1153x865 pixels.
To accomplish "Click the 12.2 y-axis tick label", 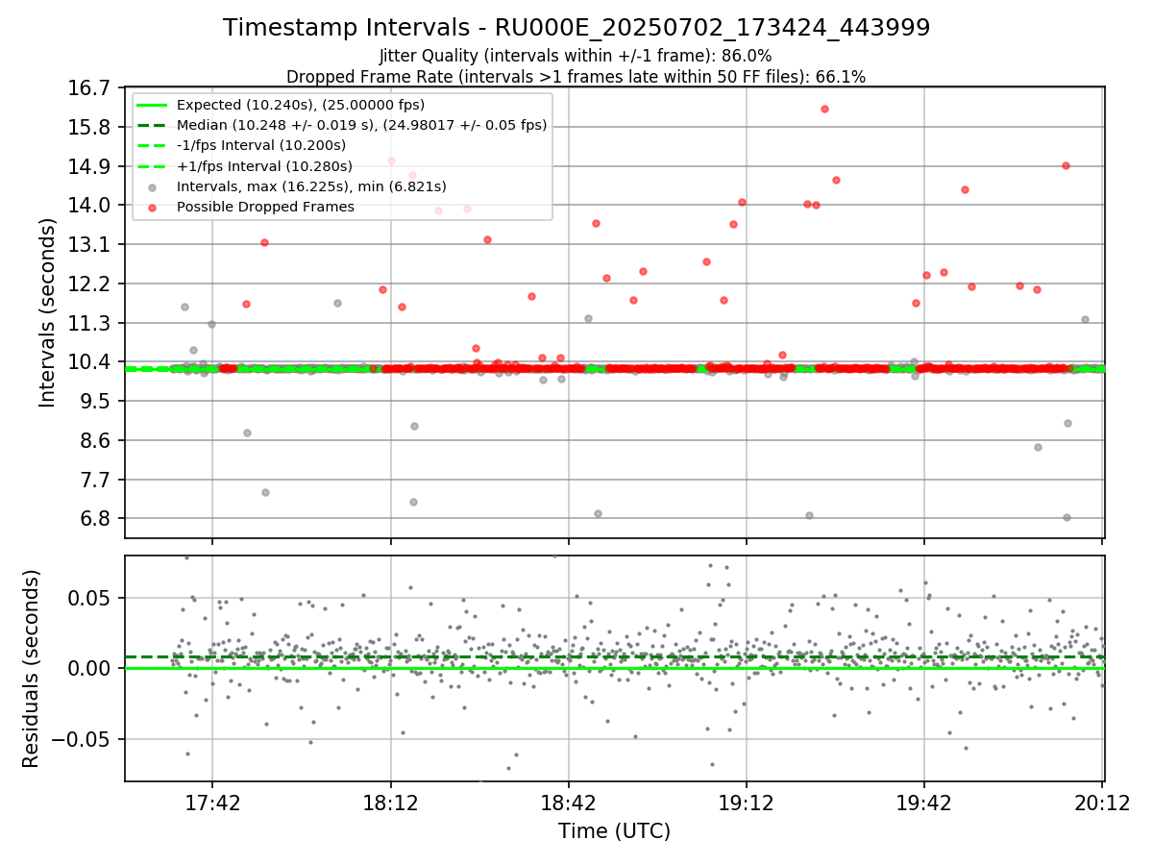I will [91, 284].
